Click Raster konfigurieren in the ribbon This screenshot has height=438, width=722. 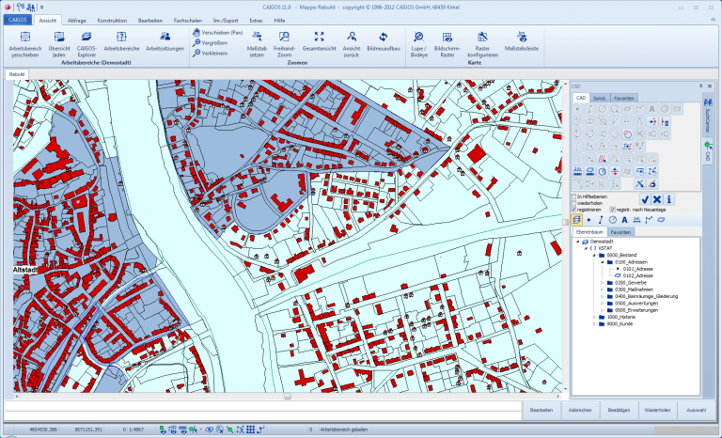click(482, 37)
